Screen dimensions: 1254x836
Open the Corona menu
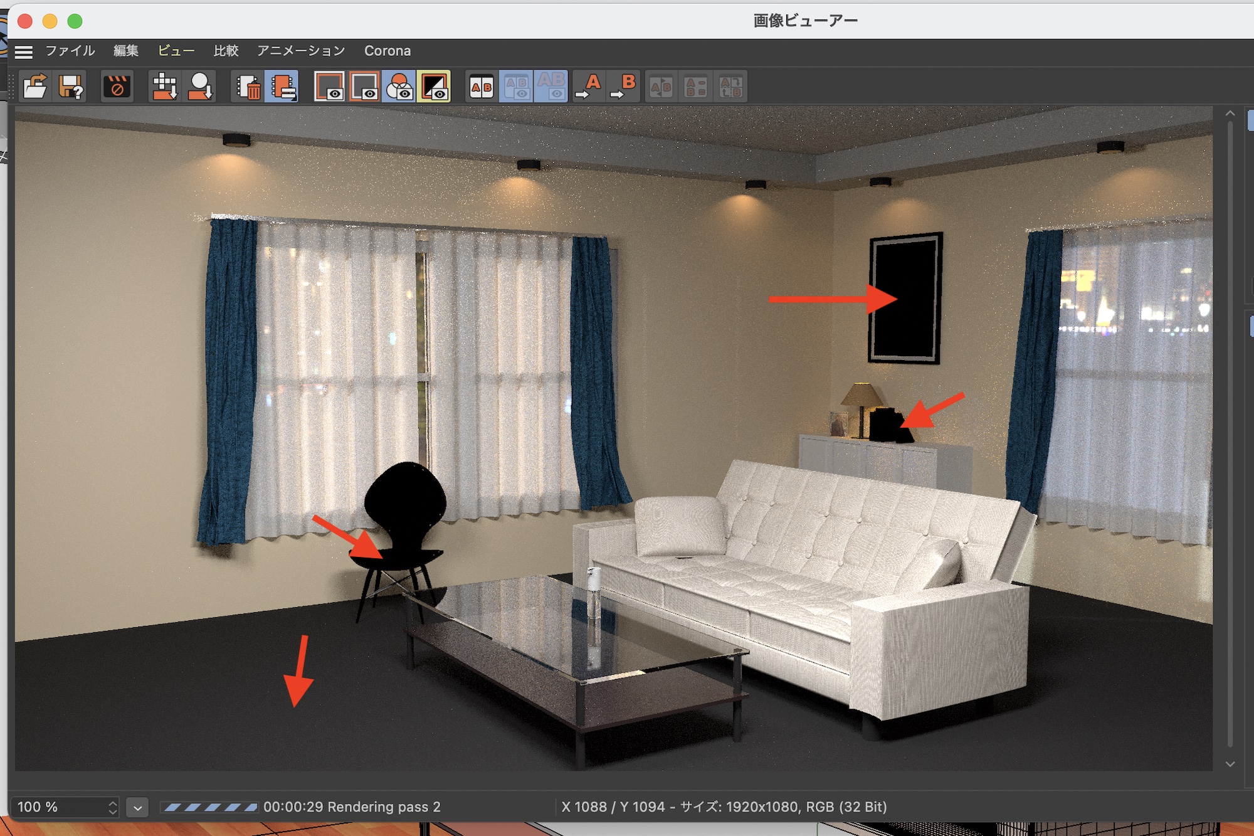pos(387,51)
